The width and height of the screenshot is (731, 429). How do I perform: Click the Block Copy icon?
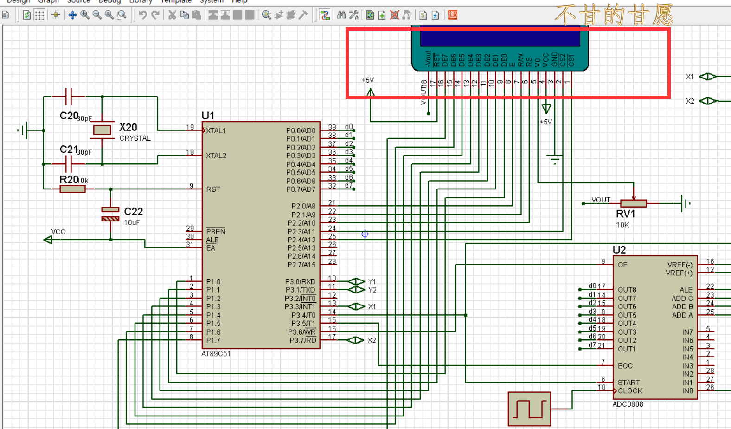tap(213, 15)
